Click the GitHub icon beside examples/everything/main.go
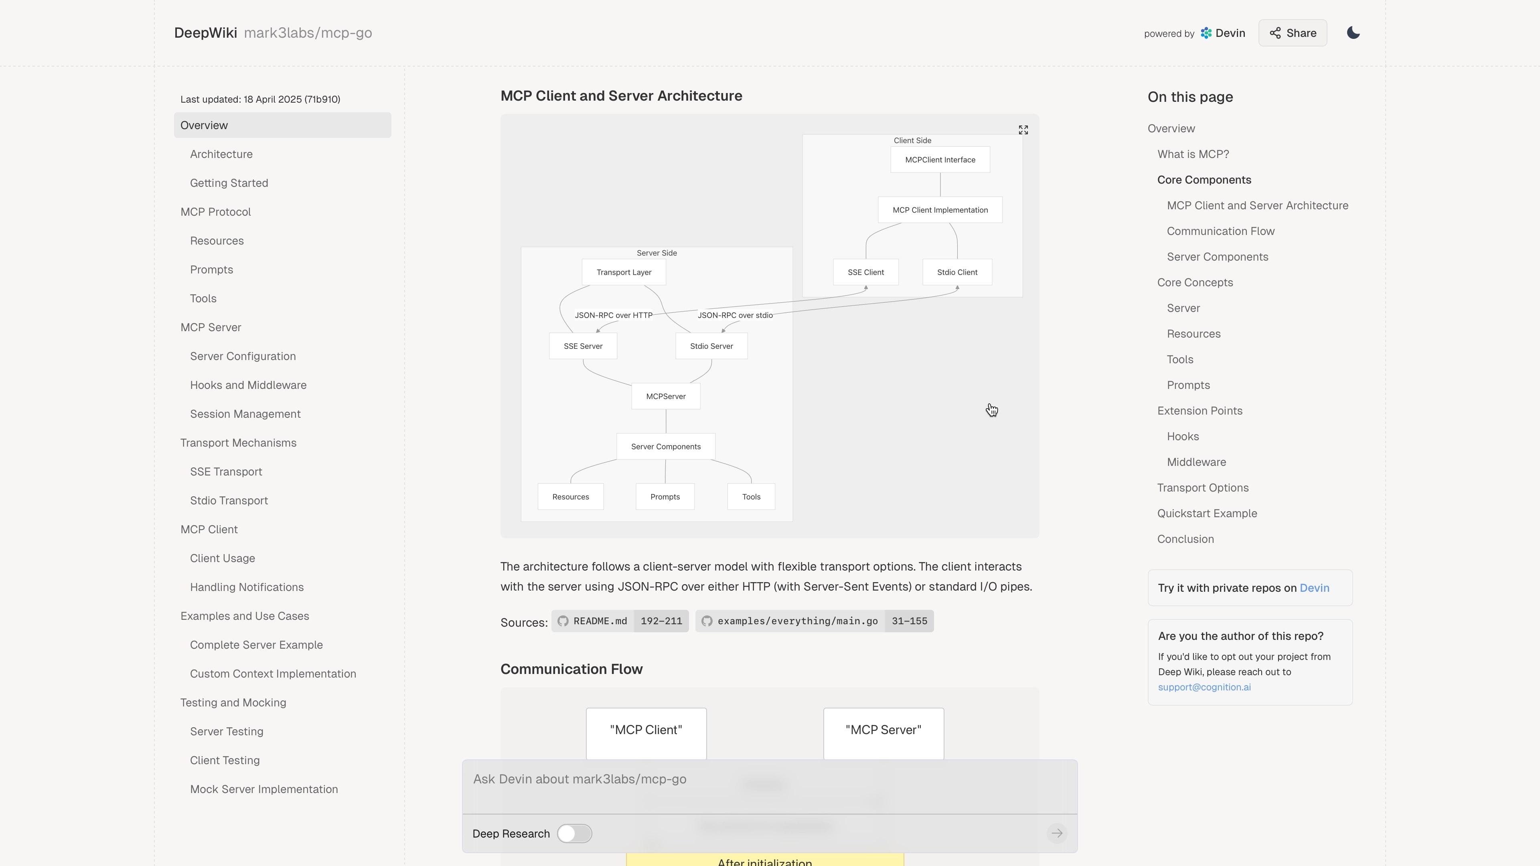The image size is (1540, 866). tap(707, 621)
